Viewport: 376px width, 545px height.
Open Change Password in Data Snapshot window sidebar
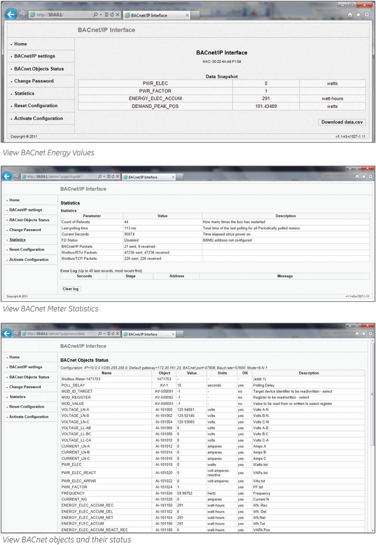point(34,81)
